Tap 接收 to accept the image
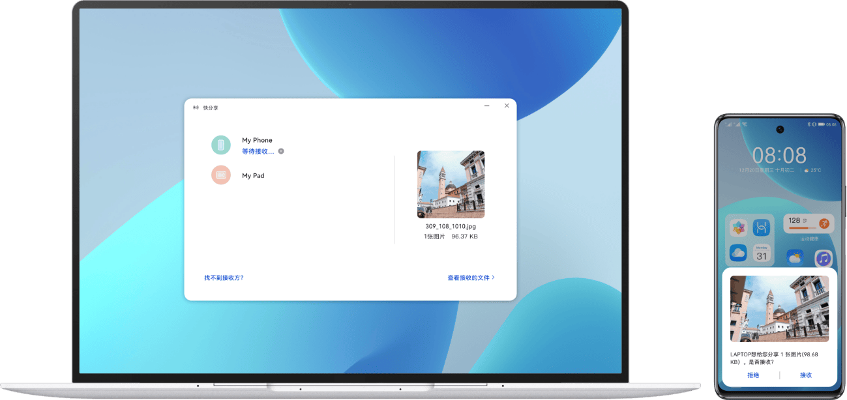Image resolution: width=847 pixels, height=400 pixels. point(806,375)
